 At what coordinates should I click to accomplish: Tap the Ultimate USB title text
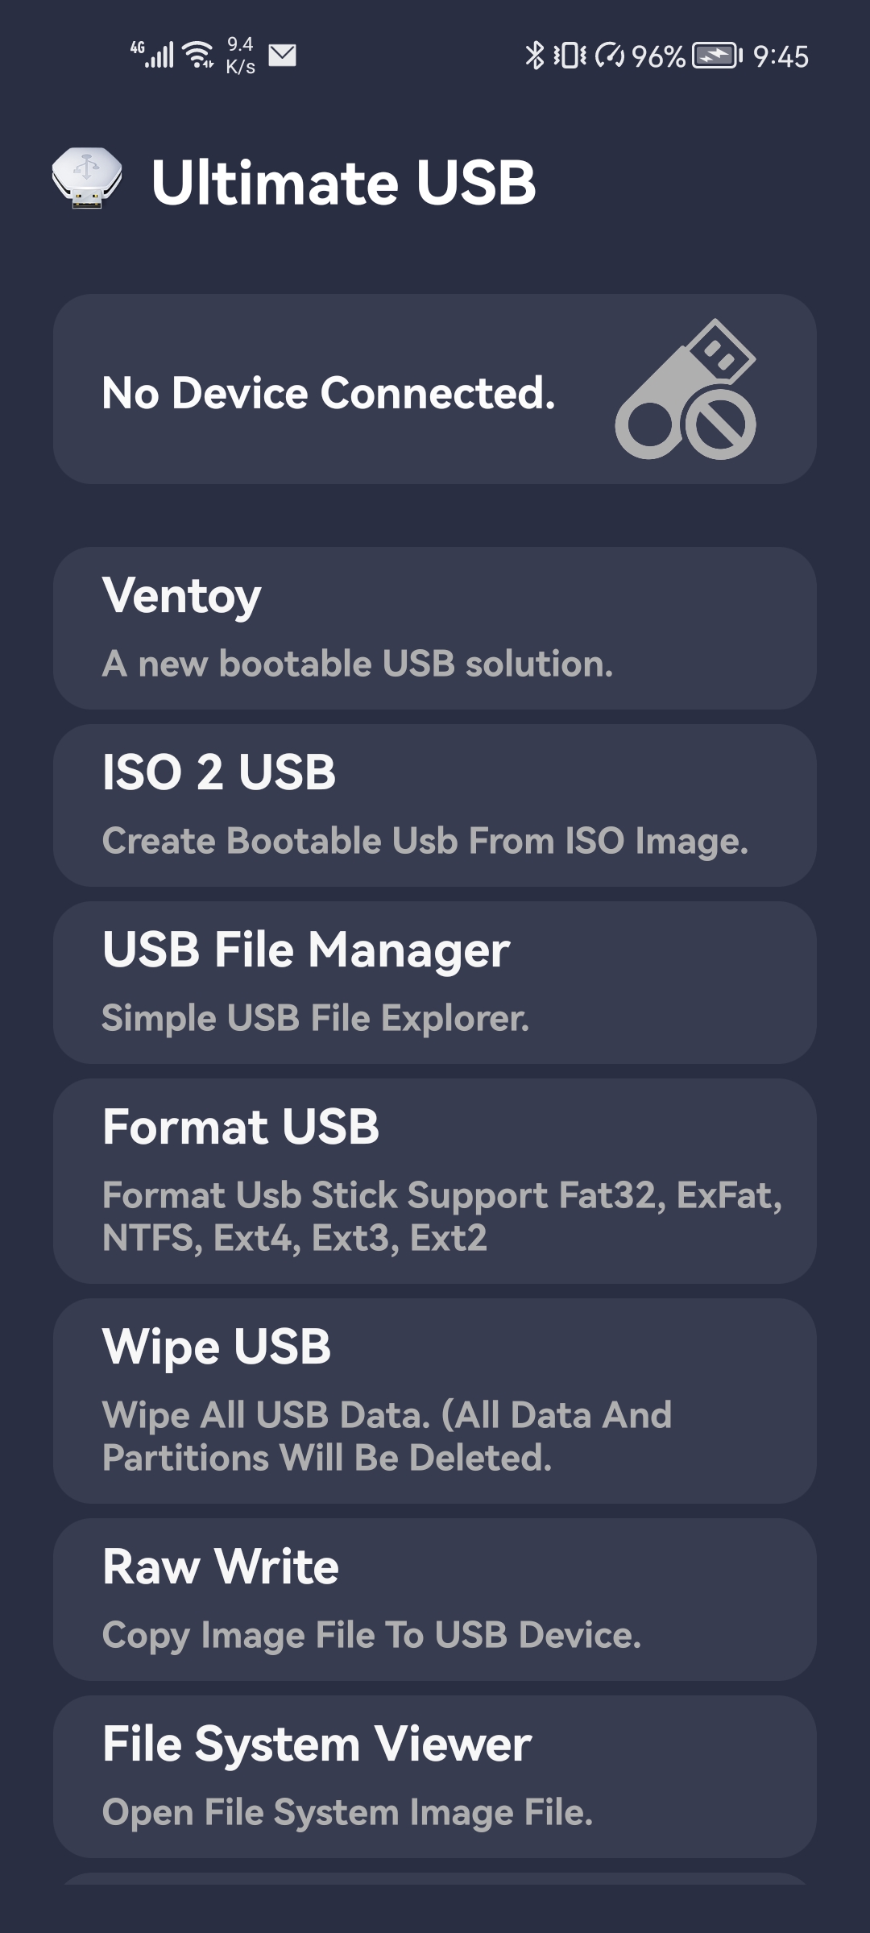coord(344,182)
